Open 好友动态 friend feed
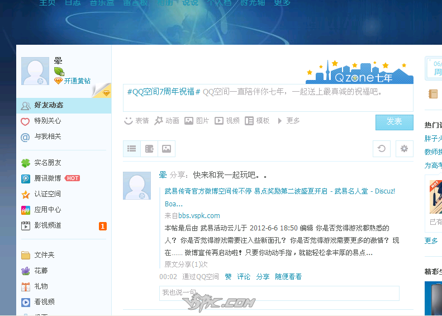The width and height of the screenshot is (442, 316). [x=64, y=106]
